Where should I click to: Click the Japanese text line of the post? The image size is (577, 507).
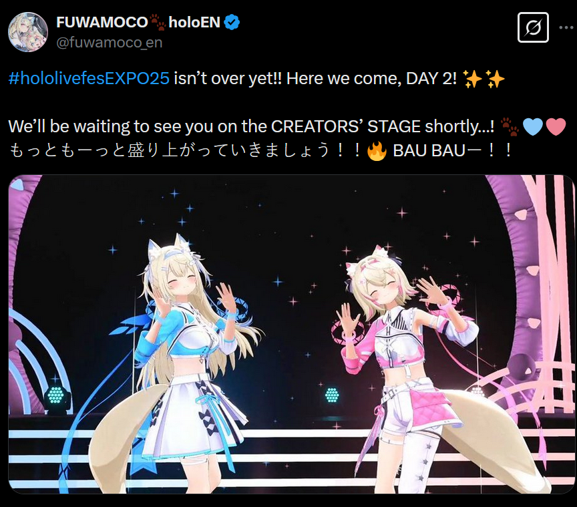pos(260,150)
